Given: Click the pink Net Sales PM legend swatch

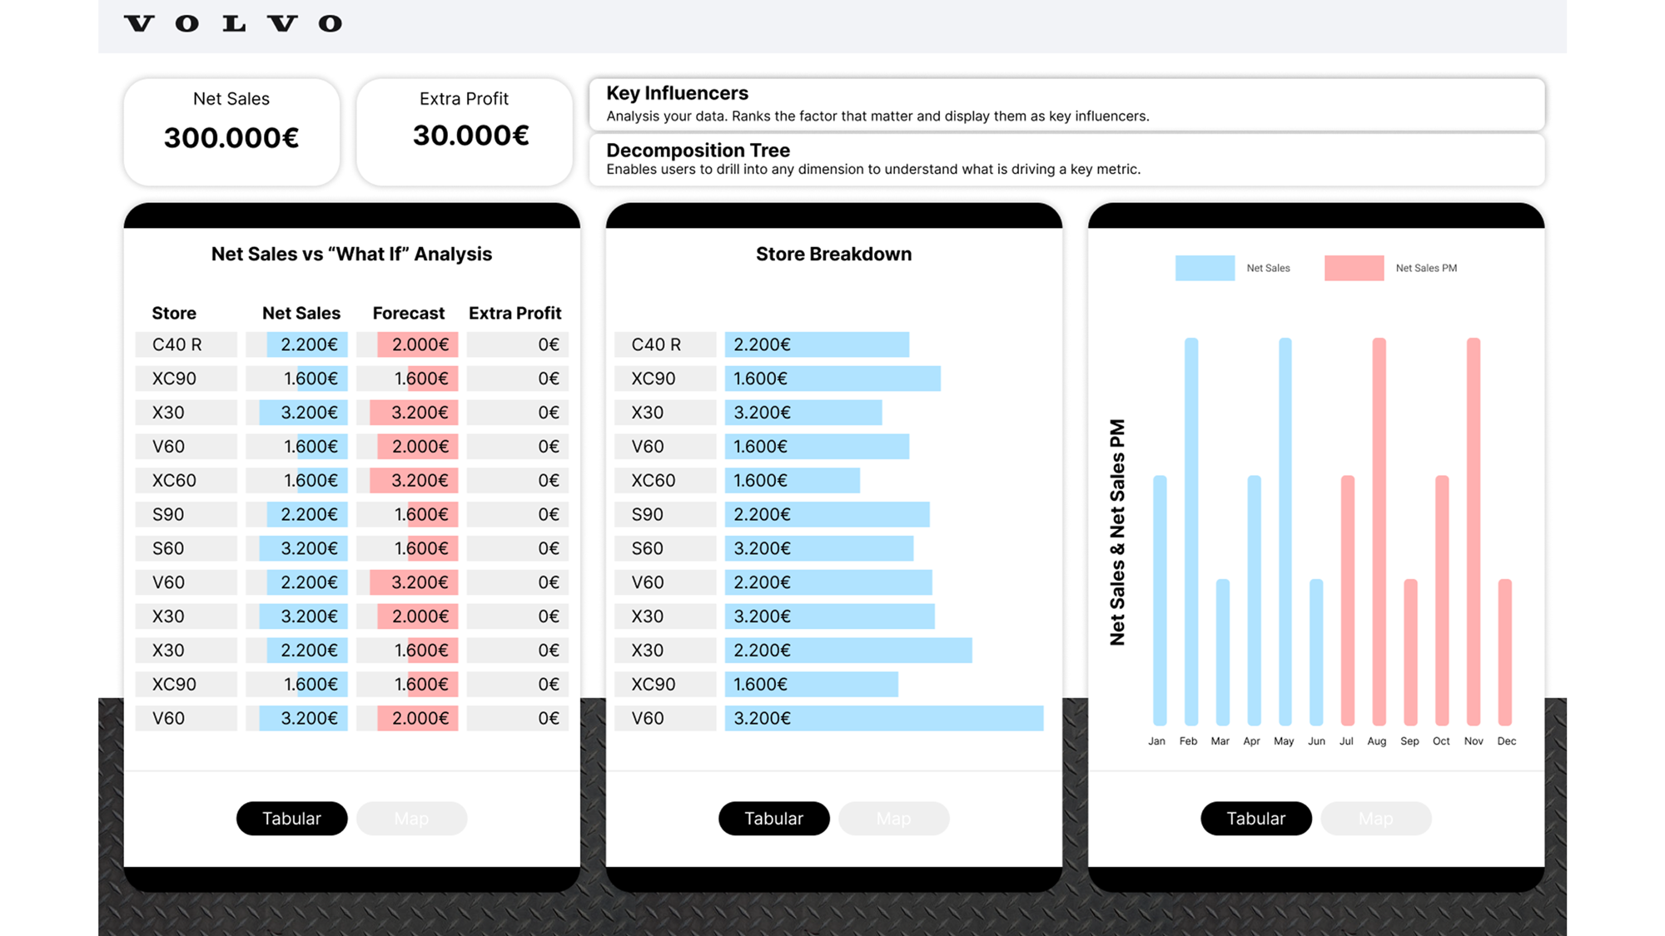Looking at the screenshot, I should [x=1354, y=268].
